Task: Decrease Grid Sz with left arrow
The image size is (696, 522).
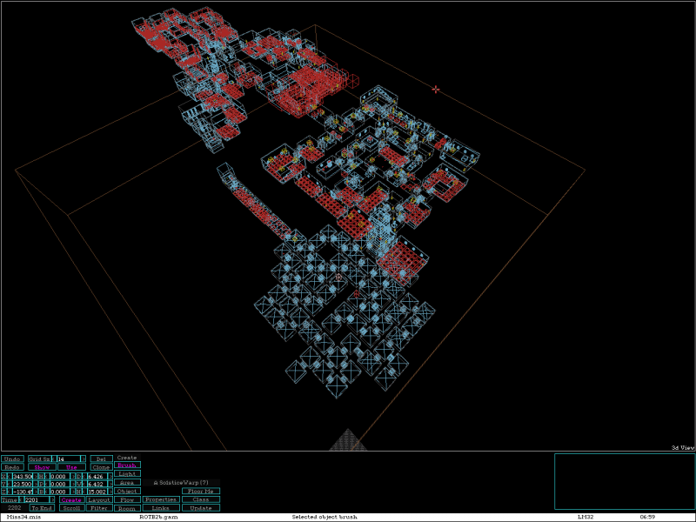Action: pos(53,458)
